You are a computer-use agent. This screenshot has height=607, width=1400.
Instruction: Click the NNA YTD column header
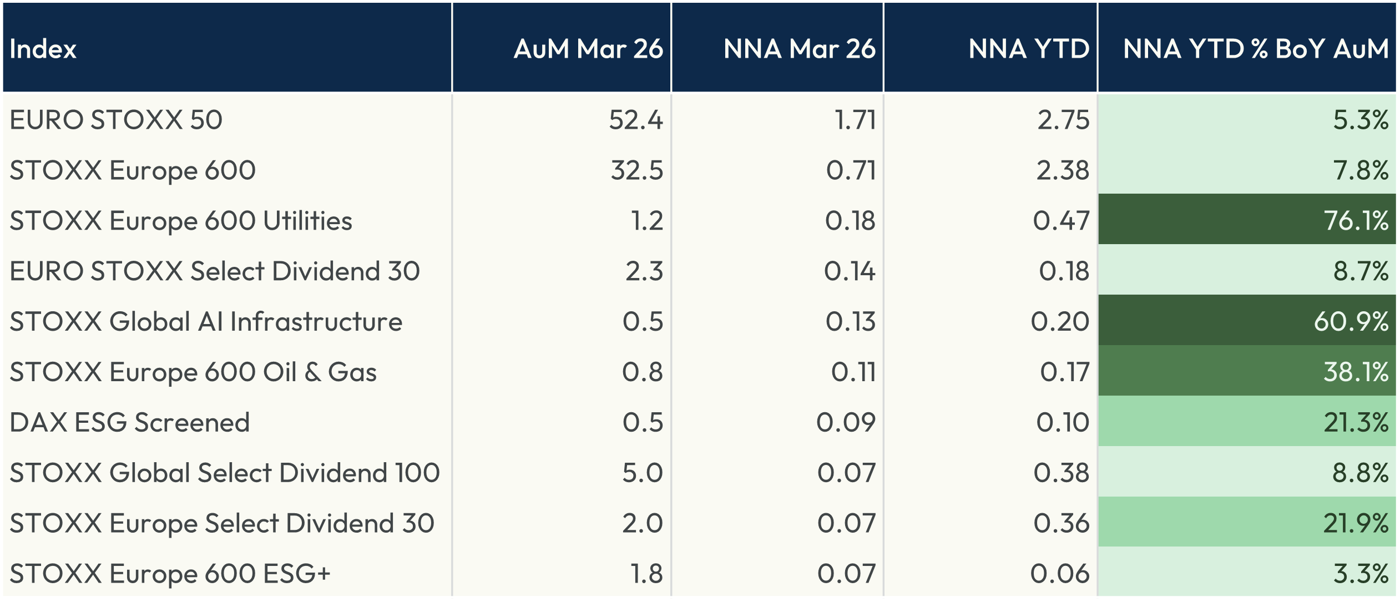point(1029,49)
